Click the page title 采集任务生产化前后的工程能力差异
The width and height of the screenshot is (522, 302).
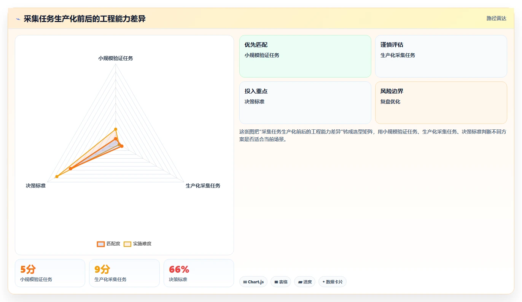coord(84,19)
